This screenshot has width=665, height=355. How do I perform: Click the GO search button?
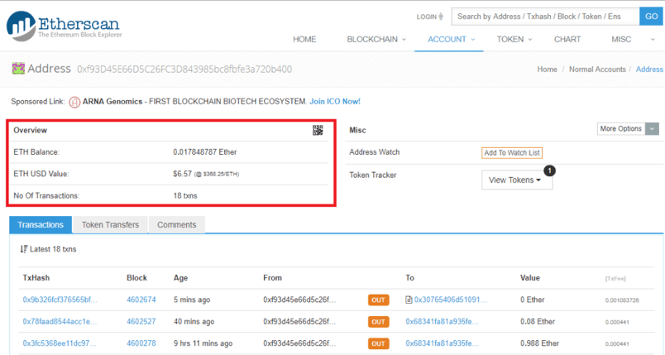tap(652, 17)
